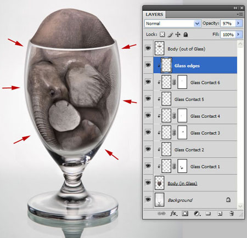Create a new layer icon
The width and height of the screenshot is (247, 238).
pyautogui.click(x=220, y=213)
